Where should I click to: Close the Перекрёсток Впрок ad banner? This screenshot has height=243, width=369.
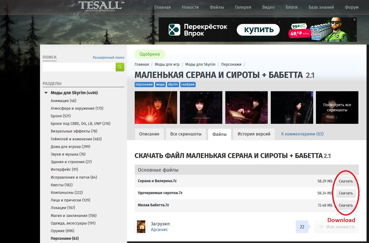(355, 20)
